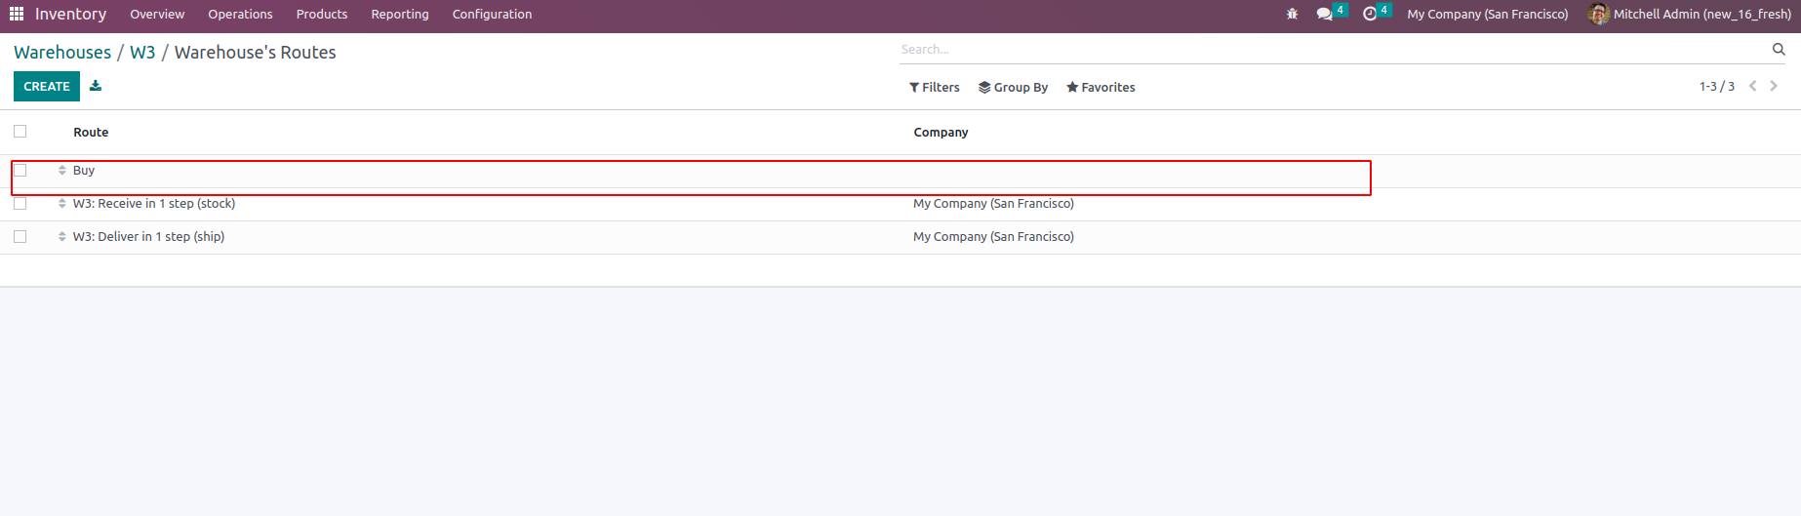Go to next page arrow
The image size is (1801, 516).
point(1774,86)
